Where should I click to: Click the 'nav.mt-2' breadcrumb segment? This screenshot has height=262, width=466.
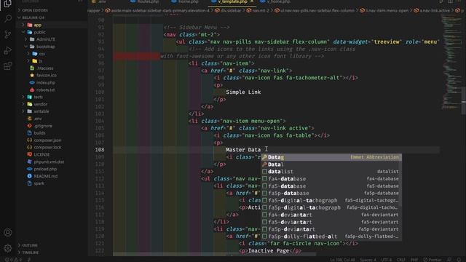pyautogui.click(x=257, y=10)
